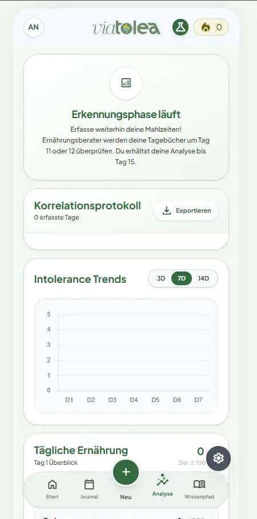Switch trends range to 3D
Screen dimensions: 257x519
(x=161, y=278)
